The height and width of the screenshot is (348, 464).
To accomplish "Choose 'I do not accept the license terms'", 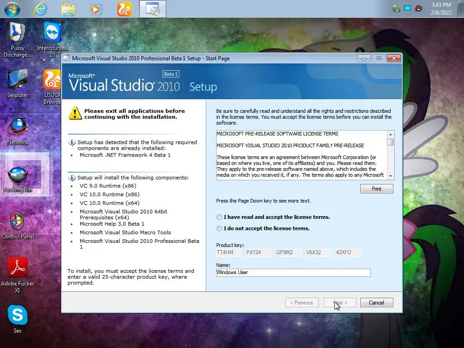I will 219,228.
